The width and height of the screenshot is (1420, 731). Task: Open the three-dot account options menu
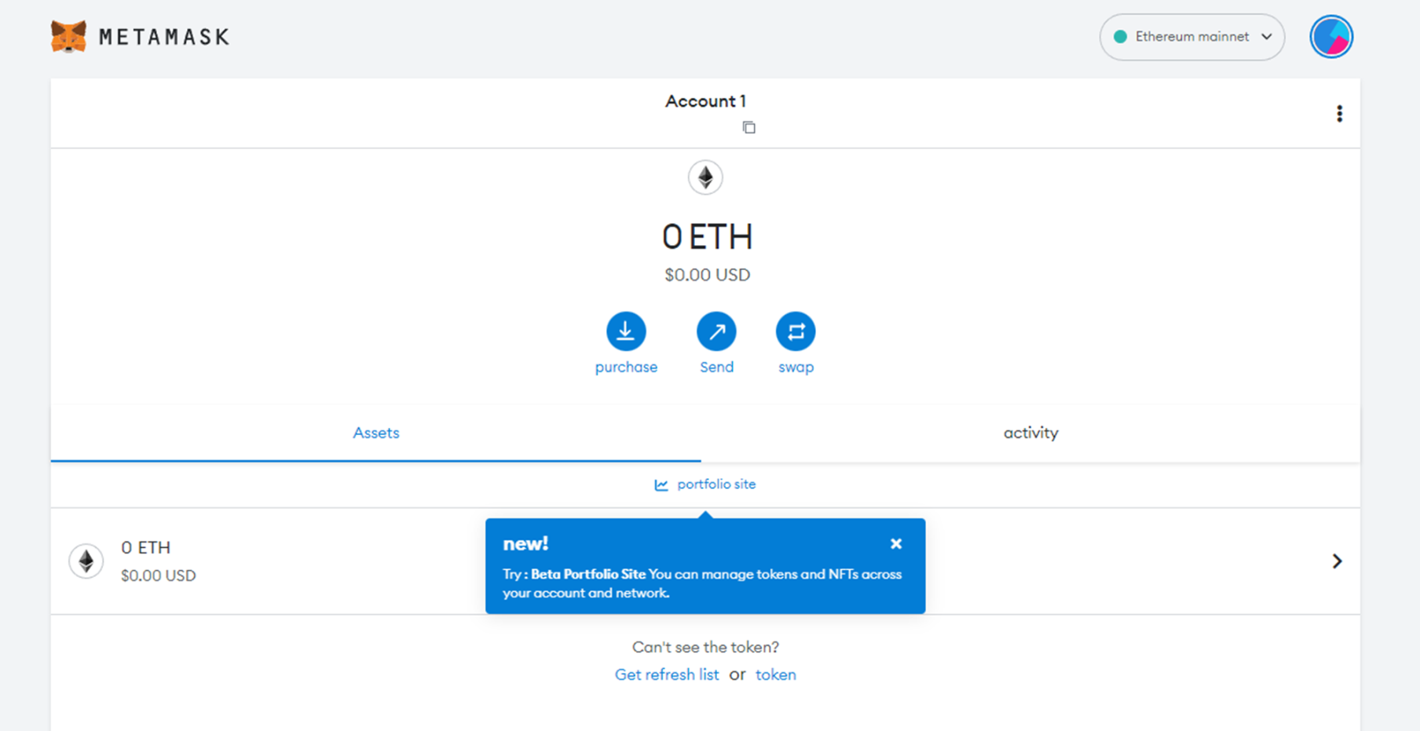1339,114
